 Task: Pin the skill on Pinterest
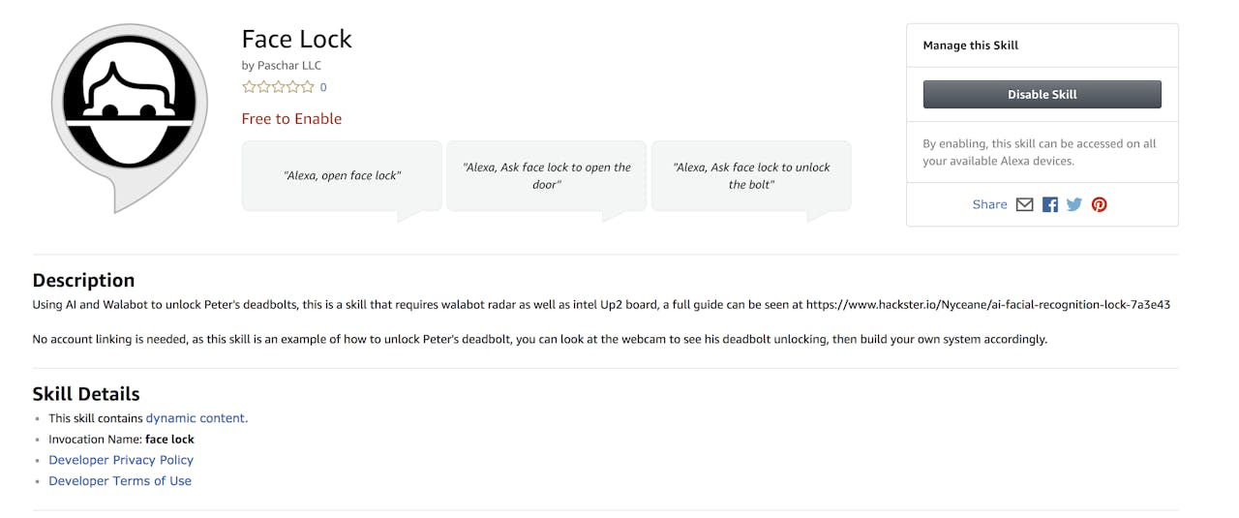[1100, 204]
